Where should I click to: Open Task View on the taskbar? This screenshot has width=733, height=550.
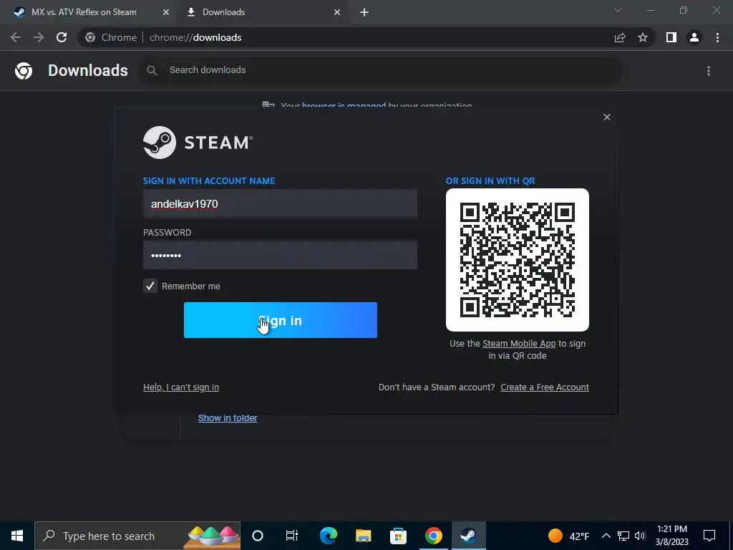292,536
